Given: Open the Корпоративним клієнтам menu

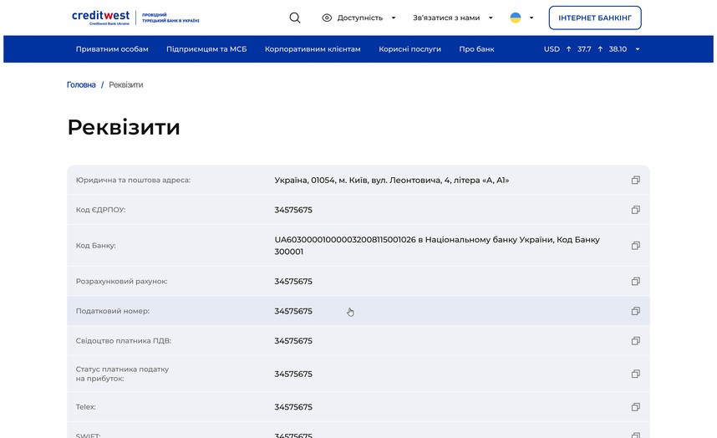Looking at the screenshot, I should coord(313,49).
